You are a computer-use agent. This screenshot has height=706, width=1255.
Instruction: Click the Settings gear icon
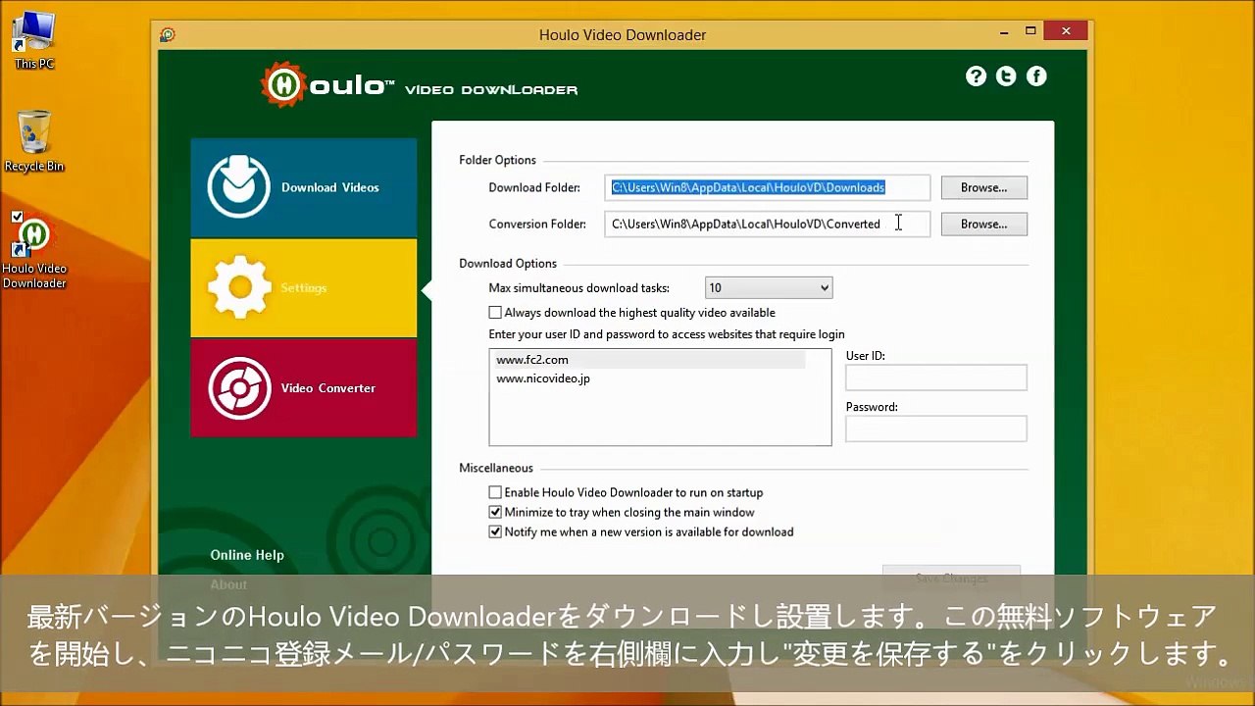point(239,287)
